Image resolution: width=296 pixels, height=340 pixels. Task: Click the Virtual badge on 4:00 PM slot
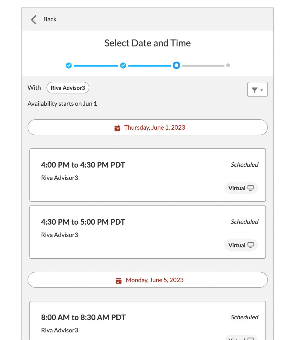click(241, 188)
